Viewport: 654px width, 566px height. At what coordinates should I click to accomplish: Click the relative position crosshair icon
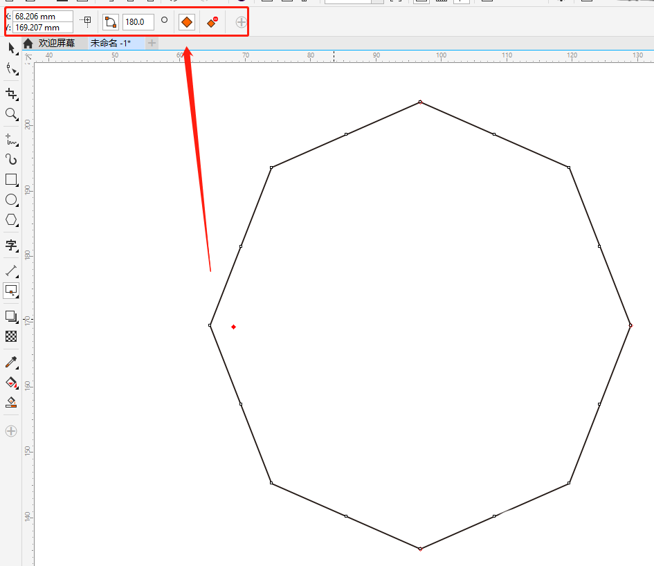tap(86, 21)
